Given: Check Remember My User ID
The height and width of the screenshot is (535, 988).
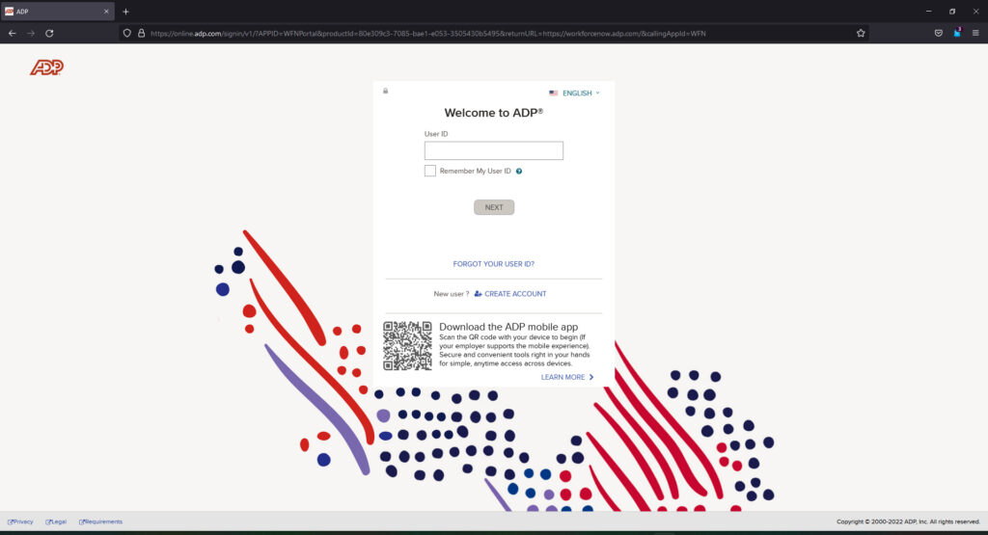Looking at the screenshot, I should coord(429,171).
